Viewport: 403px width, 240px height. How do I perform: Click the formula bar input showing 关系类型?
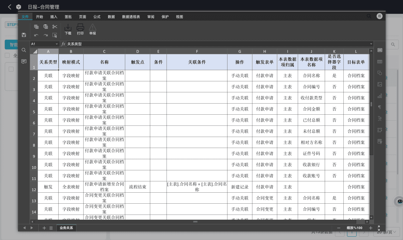click(218, 44)
